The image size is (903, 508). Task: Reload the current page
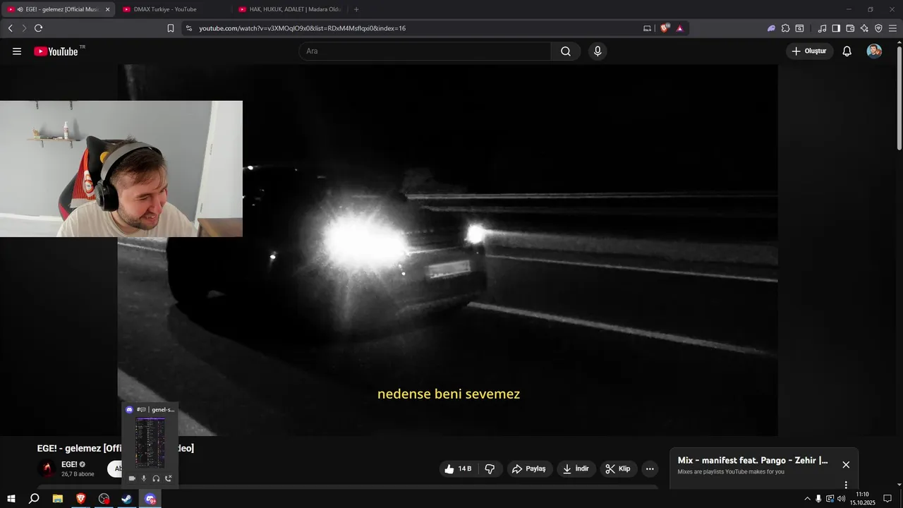38,28
